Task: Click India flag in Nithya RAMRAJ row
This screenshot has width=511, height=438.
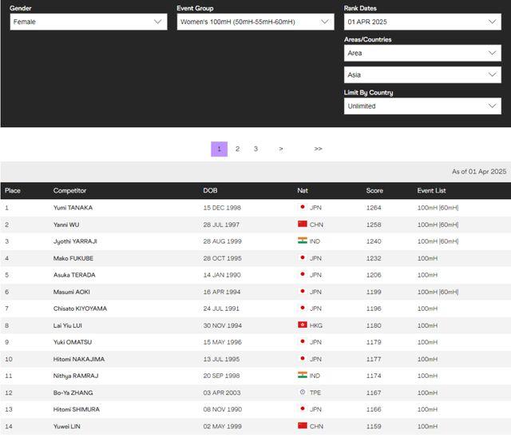Action: click(303, 375)
